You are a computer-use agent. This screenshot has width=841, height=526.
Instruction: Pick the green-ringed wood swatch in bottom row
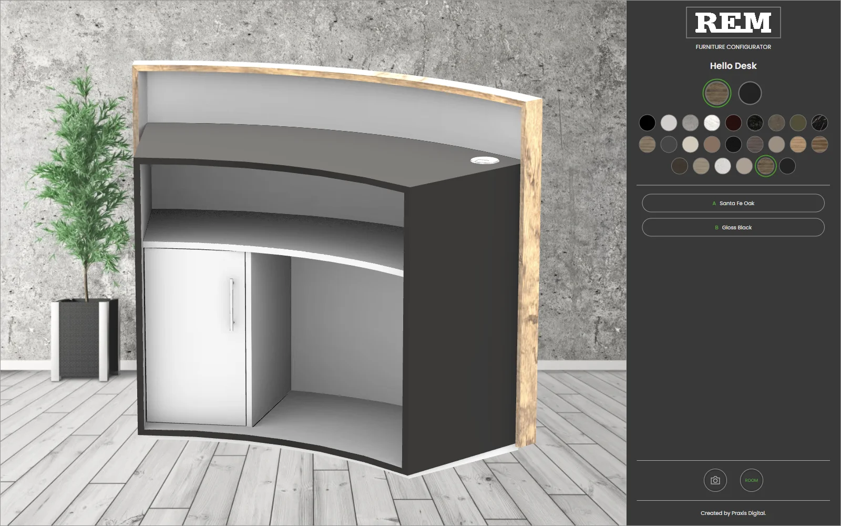click(x=766, y=166)
